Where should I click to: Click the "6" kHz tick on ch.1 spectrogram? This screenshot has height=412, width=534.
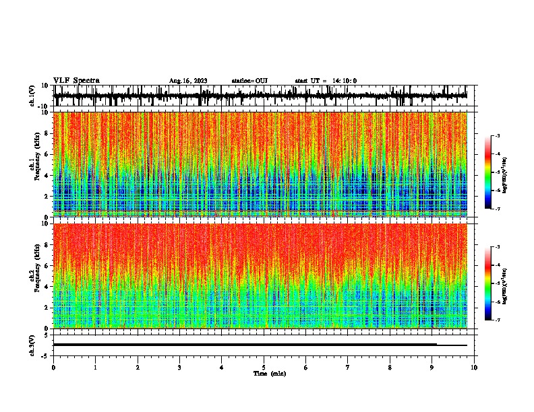[x=47, y=154]
